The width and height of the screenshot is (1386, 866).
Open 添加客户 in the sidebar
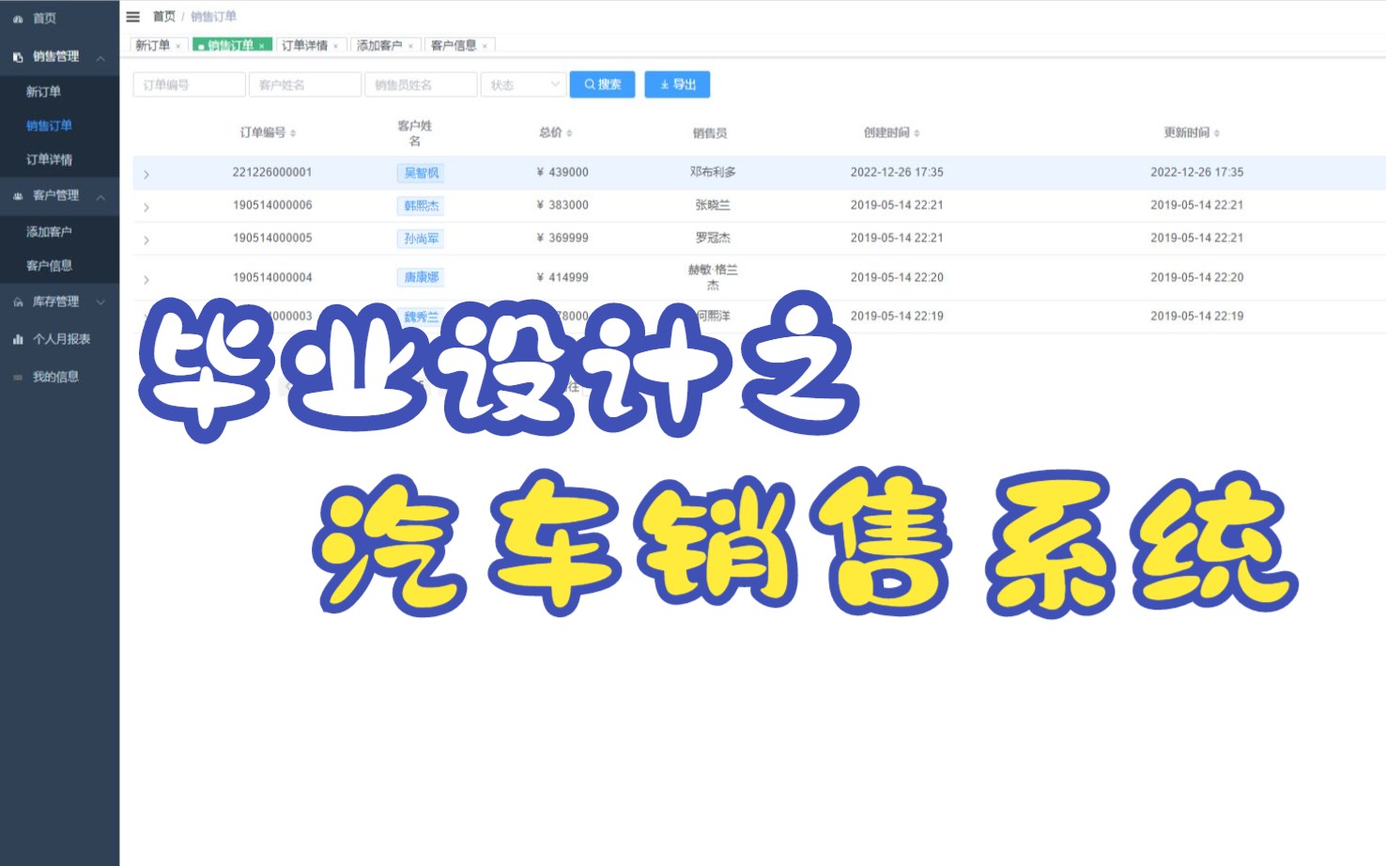point(49,232)
